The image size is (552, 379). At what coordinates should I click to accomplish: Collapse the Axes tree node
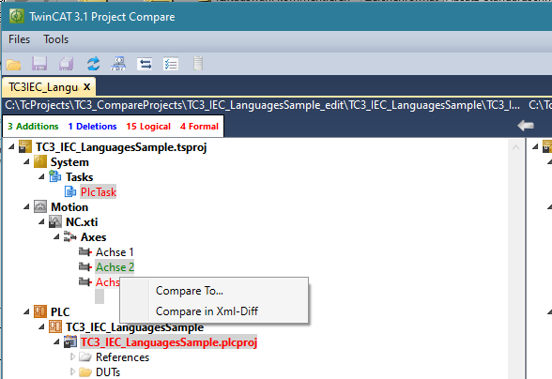click(56, 236)
